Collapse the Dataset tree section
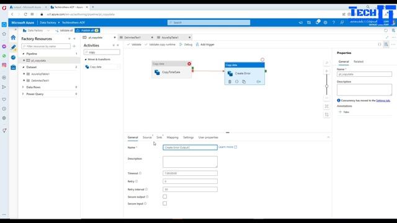Image resolution: width=397 pixels, height=223 pixels. [x=24, y=68]
